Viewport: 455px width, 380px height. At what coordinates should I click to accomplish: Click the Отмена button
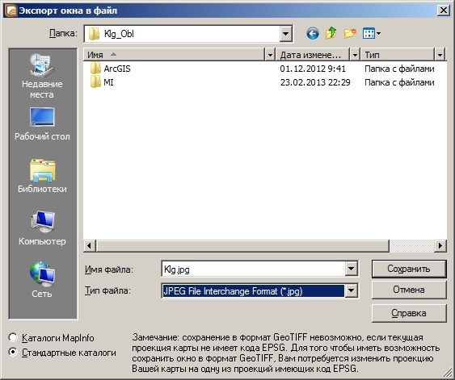[x=409, y=290]
